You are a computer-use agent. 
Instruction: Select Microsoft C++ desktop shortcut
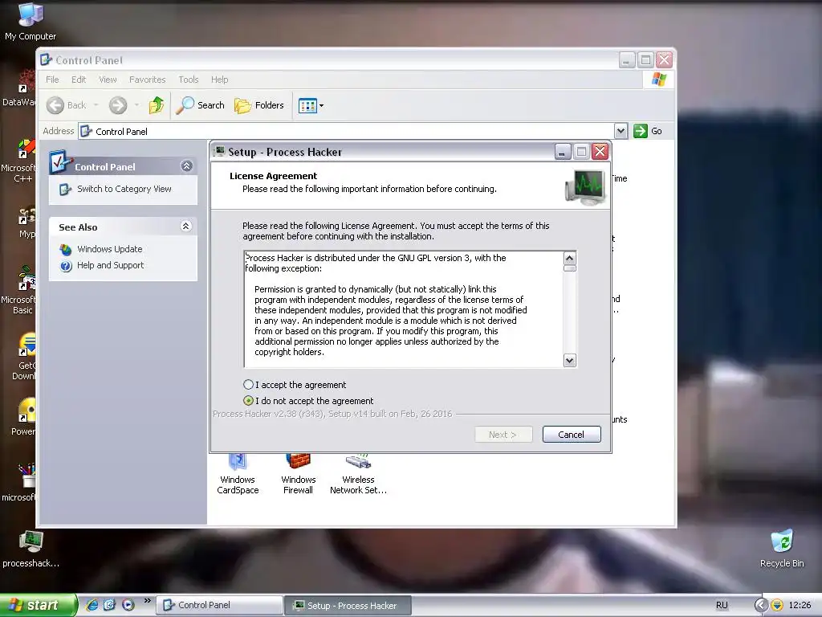(x=19, y=161)
